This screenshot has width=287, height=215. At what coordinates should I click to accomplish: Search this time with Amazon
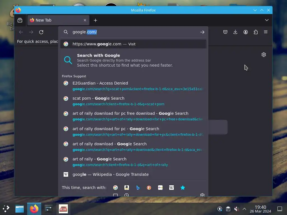pos(127,188)
